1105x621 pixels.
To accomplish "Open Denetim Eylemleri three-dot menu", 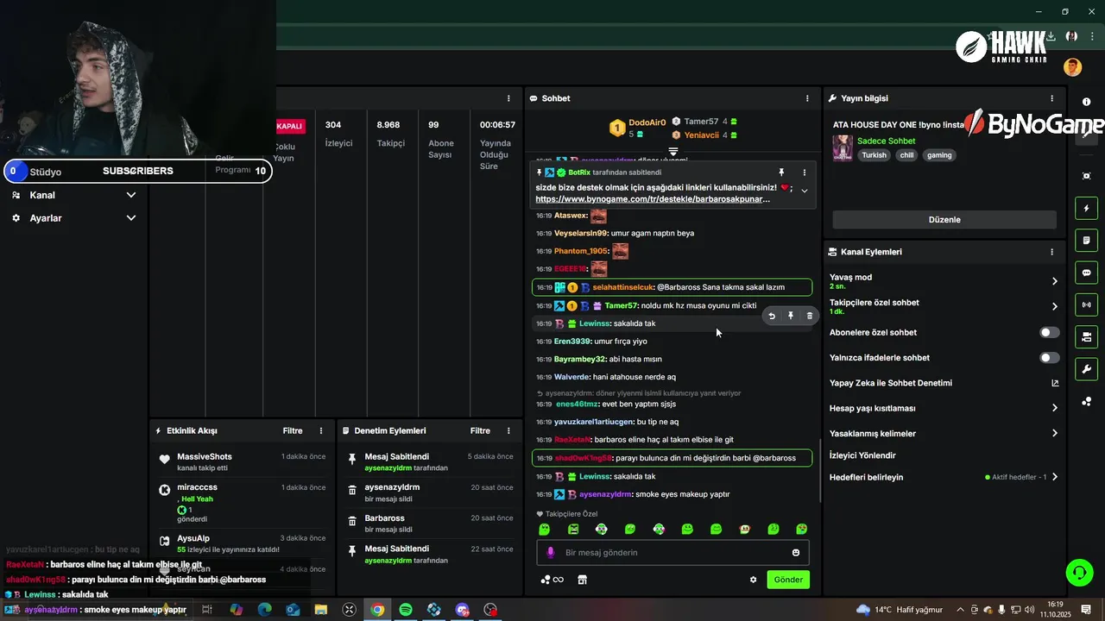I will [x=508, y=430].
